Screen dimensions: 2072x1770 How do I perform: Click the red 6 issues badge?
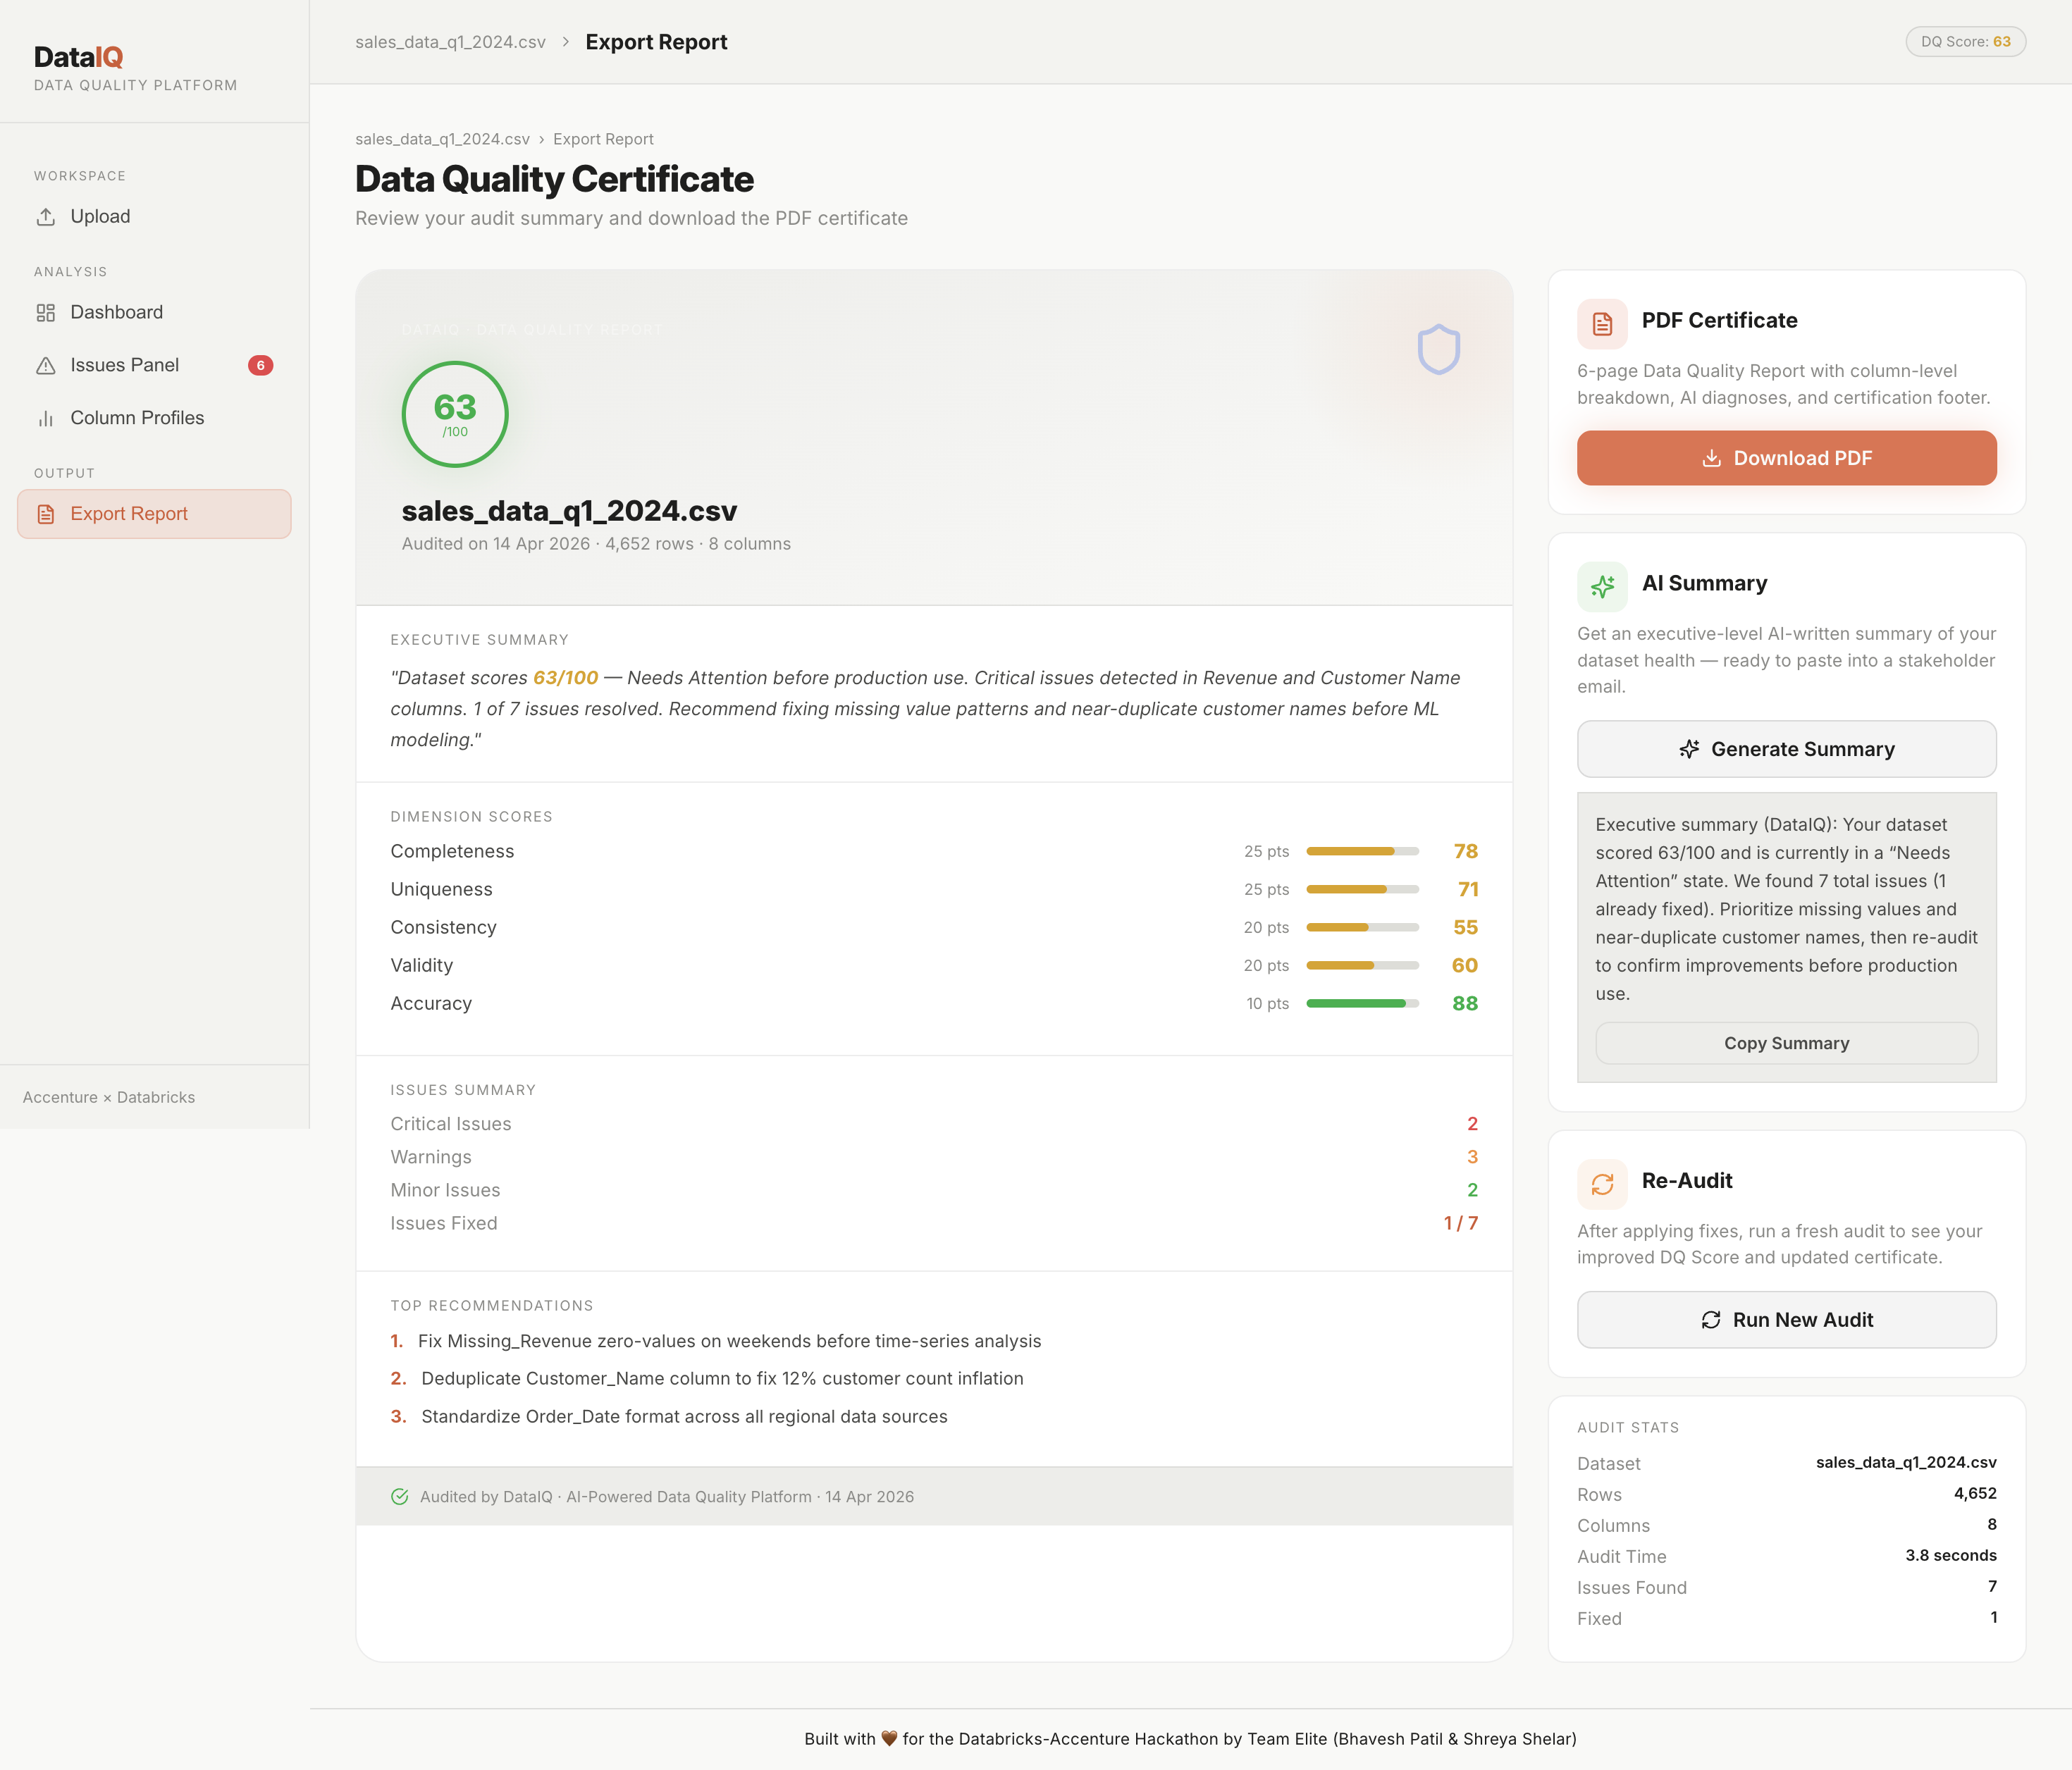tap(260, 366)
